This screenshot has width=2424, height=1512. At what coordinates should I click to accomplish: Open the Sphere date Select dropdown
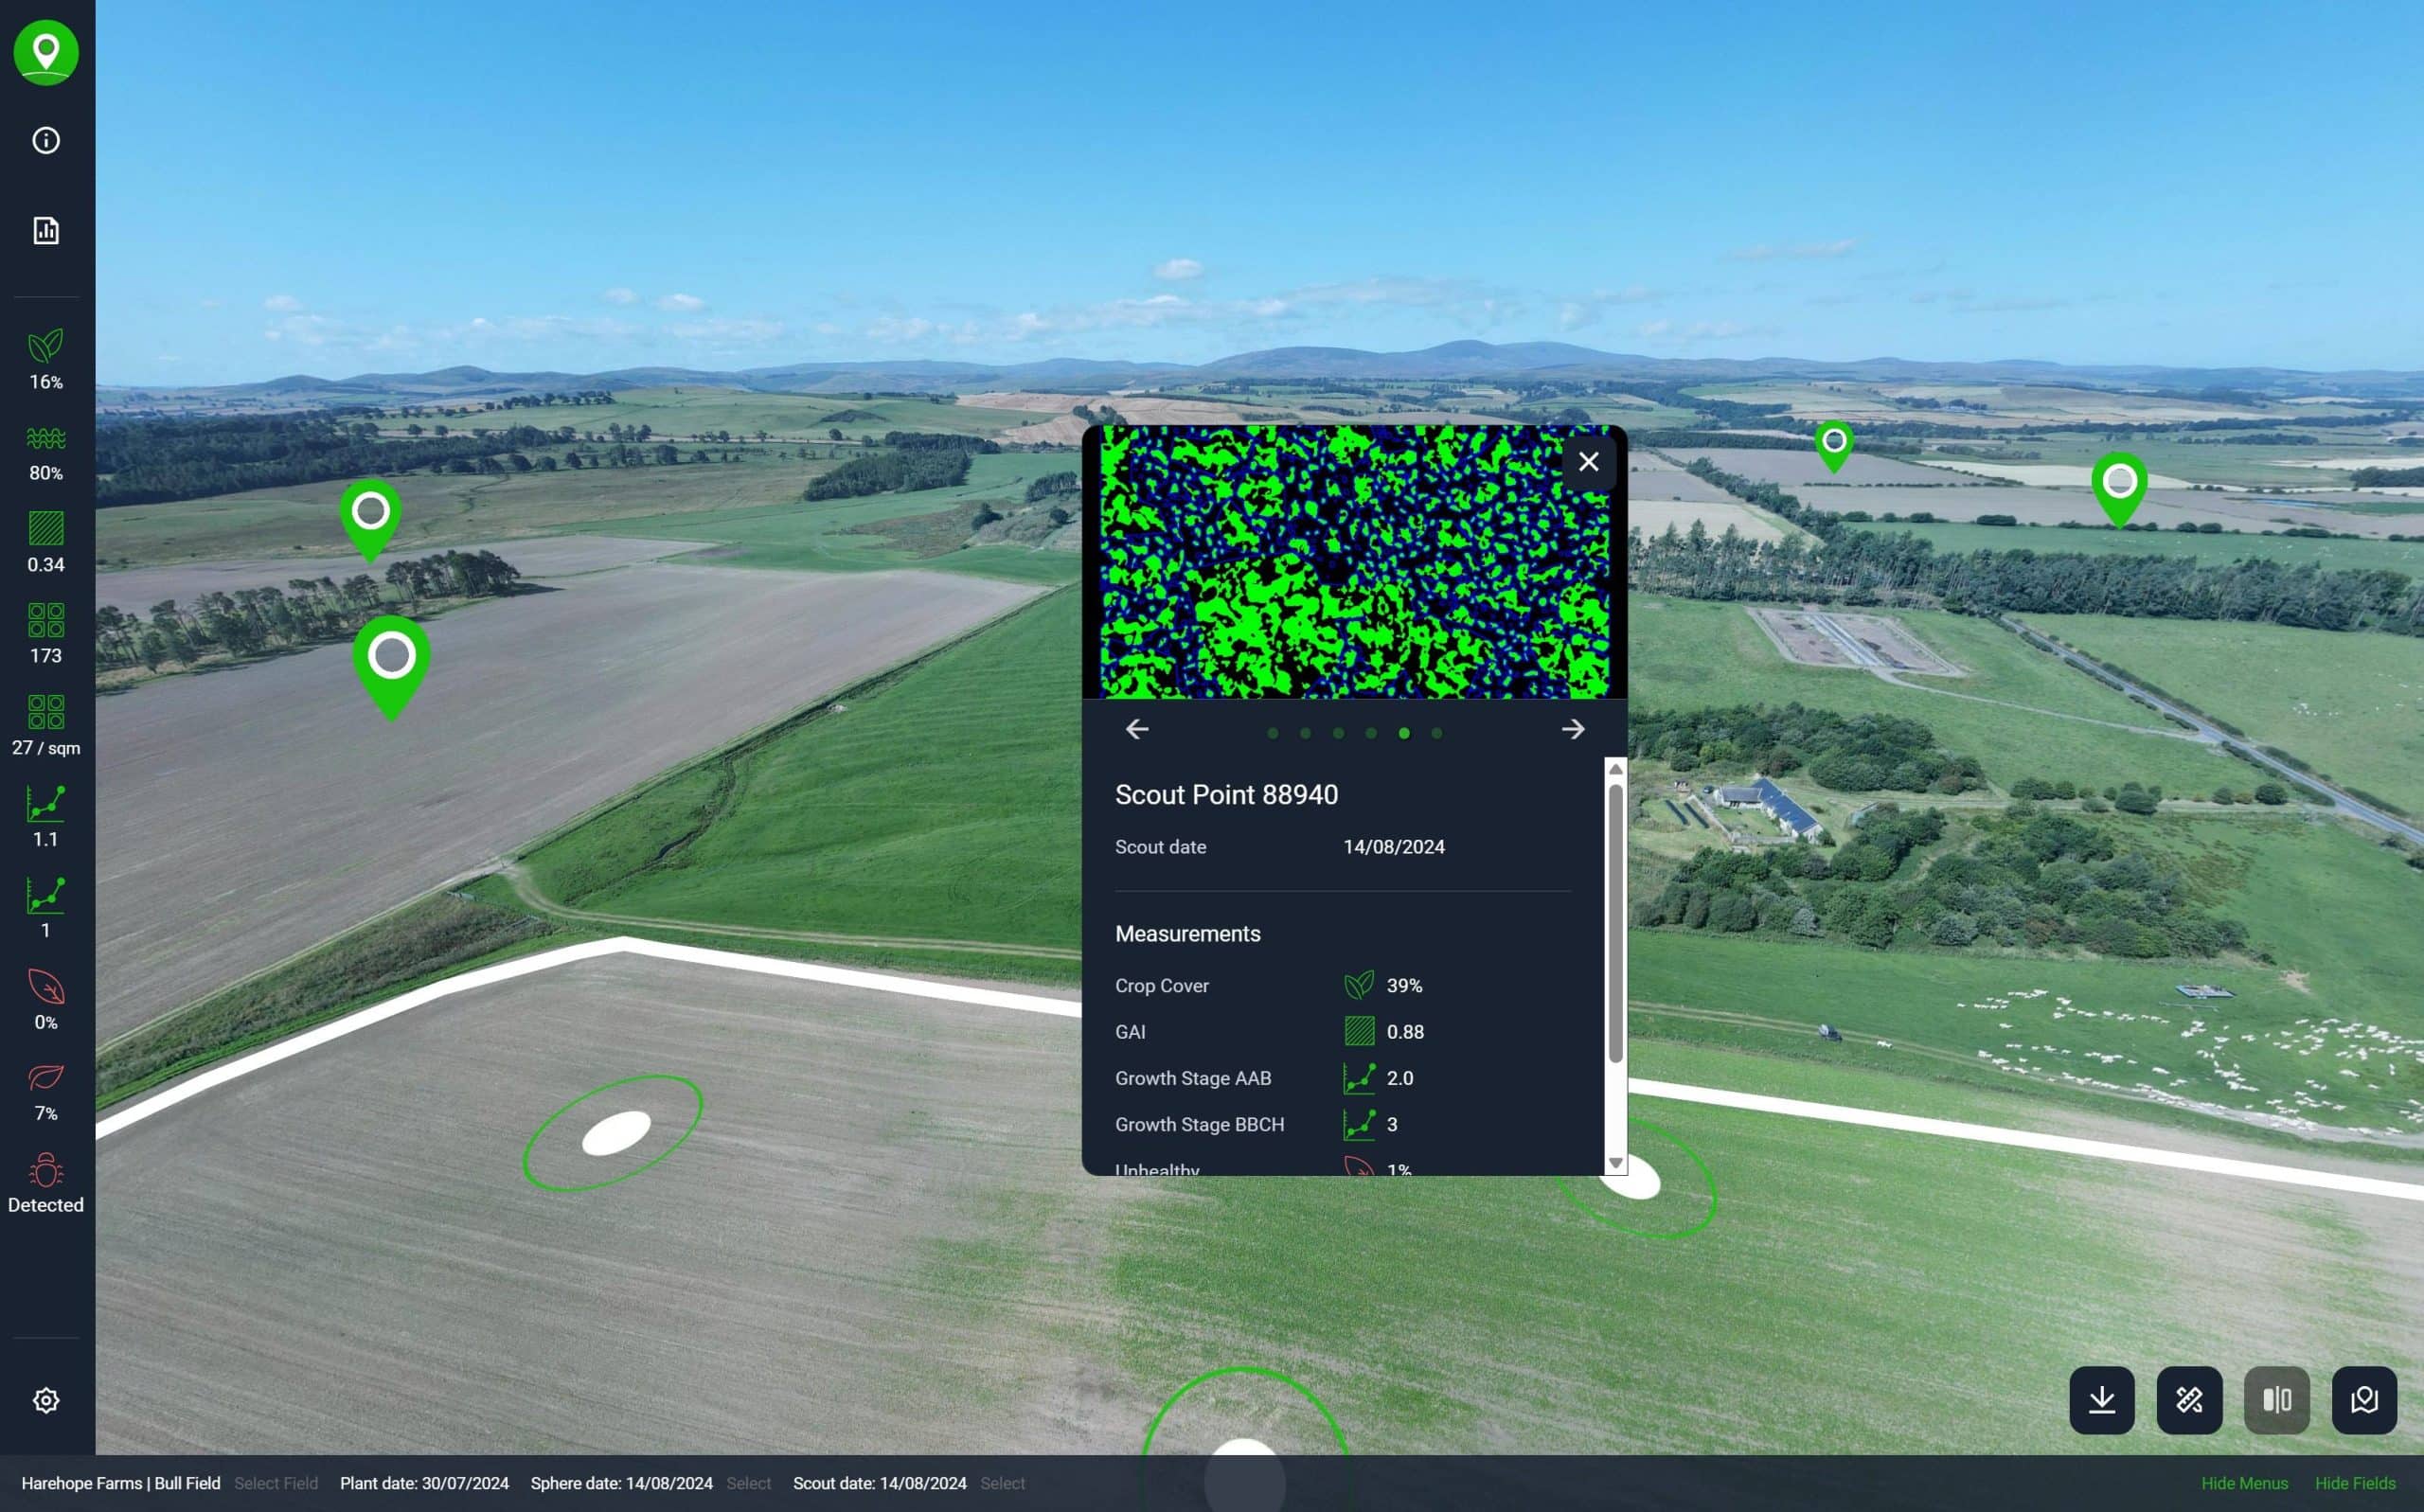(x=748, y=1483)
